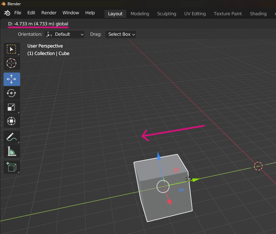Activate the Add Cube tool
The width and height of the screenshot is (276, 234).
12,167
